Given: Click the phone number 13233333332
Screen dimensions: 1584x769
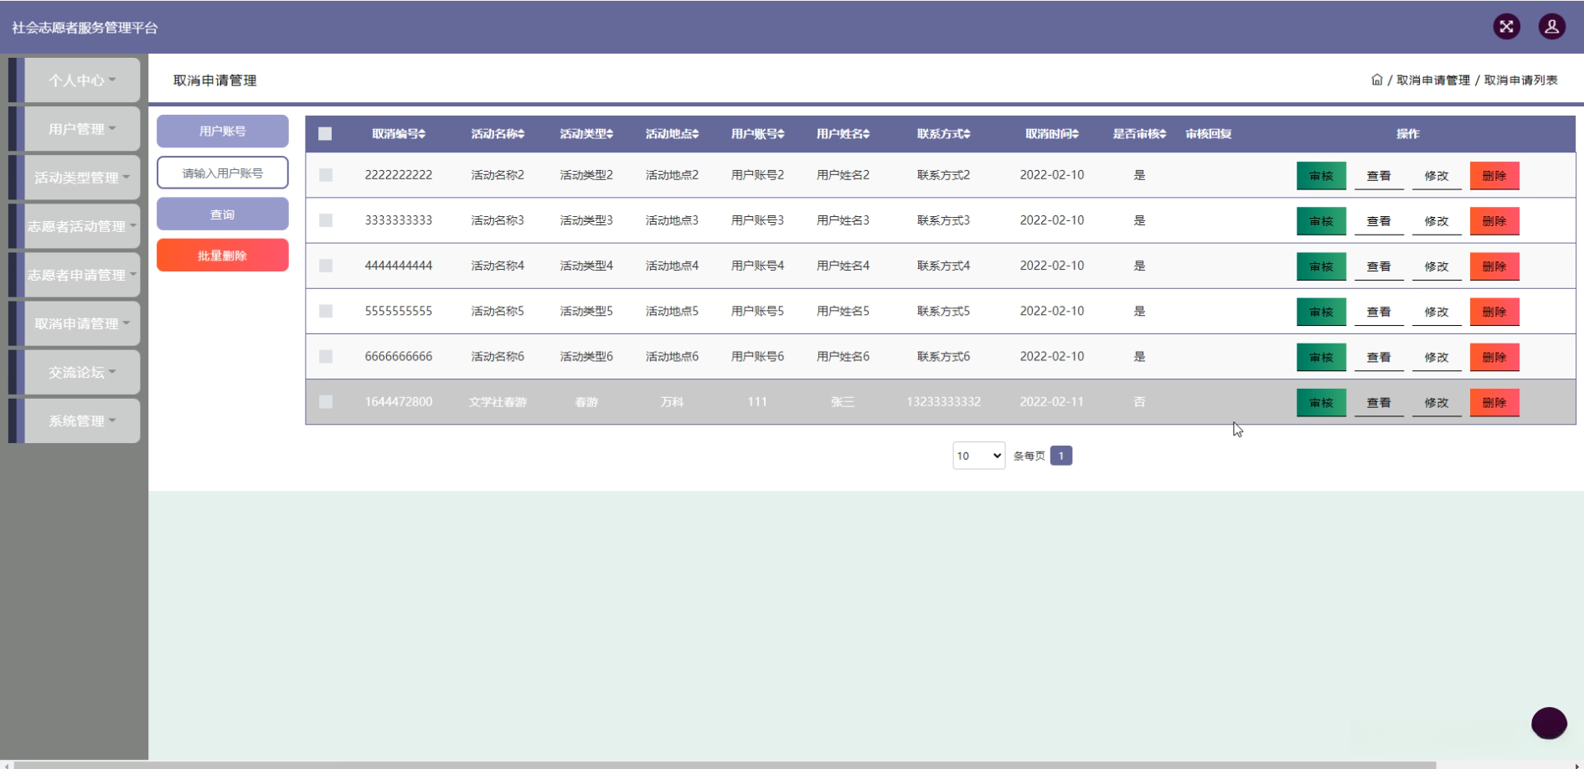Looking at the screenshot, I should (x=943, y=402).
